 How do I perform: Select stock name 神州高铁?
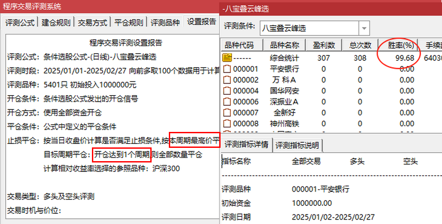(284, 124)
